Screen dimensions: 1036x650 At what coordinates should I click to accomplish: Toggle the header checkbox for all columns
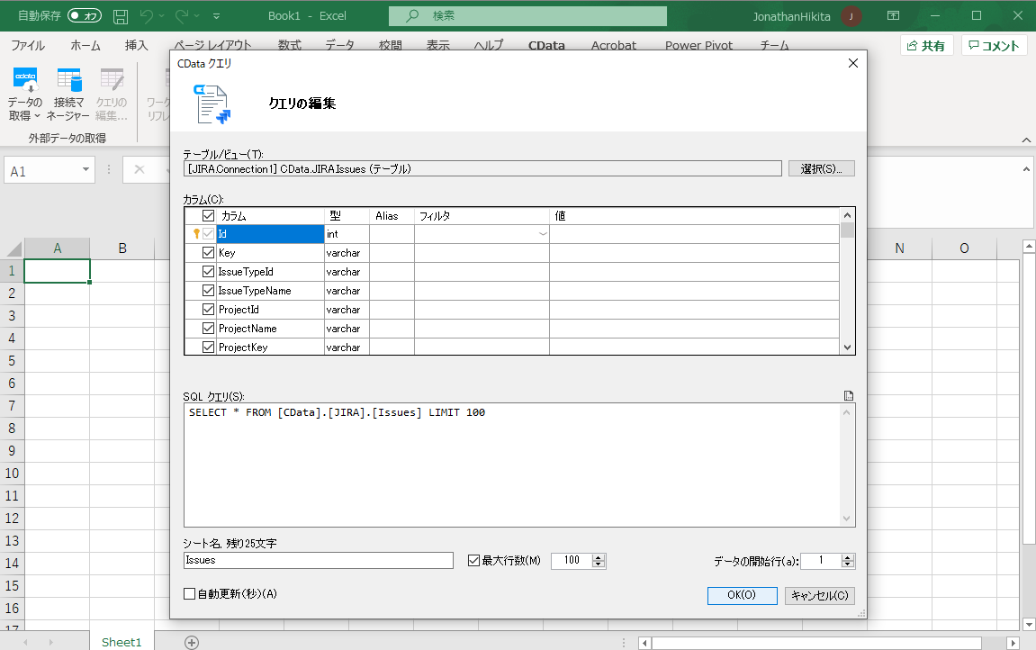click(x=208, y=216)
